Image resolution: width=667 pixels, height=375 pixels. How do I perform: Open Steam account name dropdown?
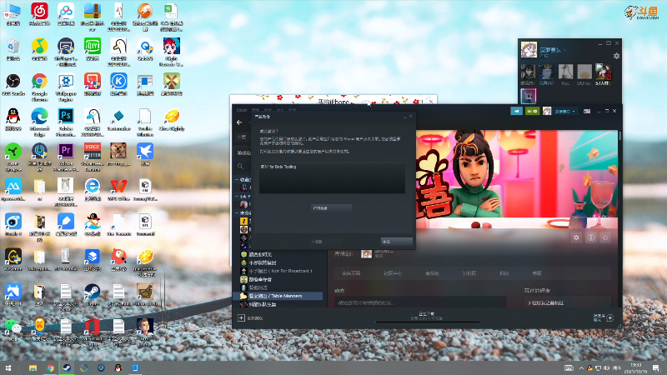(564, 112)
